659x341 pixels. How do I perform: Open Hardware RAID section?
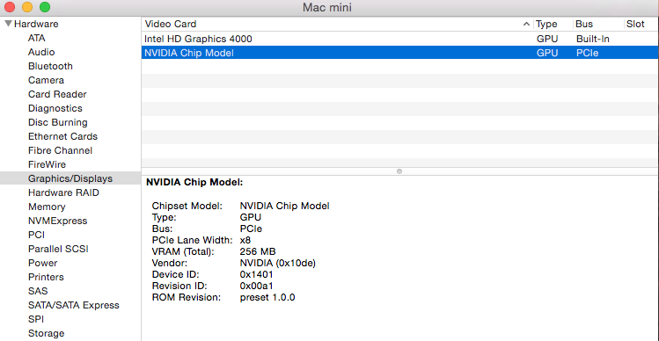[x=63, y=192]
